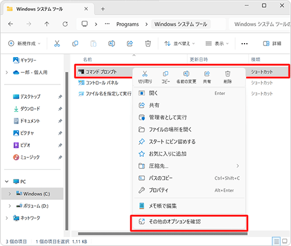Refresh the current folder view
Image resolution: width=291 pixels, height=246 pixels.
coord(65,24)
